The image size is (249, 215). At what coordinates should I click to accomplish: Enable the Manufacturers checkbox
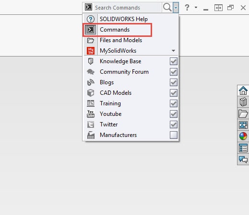pos(174,135)
